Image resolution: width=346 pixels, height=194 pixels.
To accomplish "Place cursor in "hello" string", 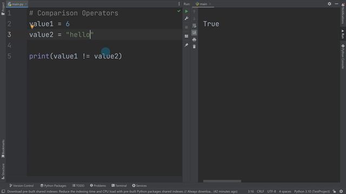I will (x=80, y=34).
